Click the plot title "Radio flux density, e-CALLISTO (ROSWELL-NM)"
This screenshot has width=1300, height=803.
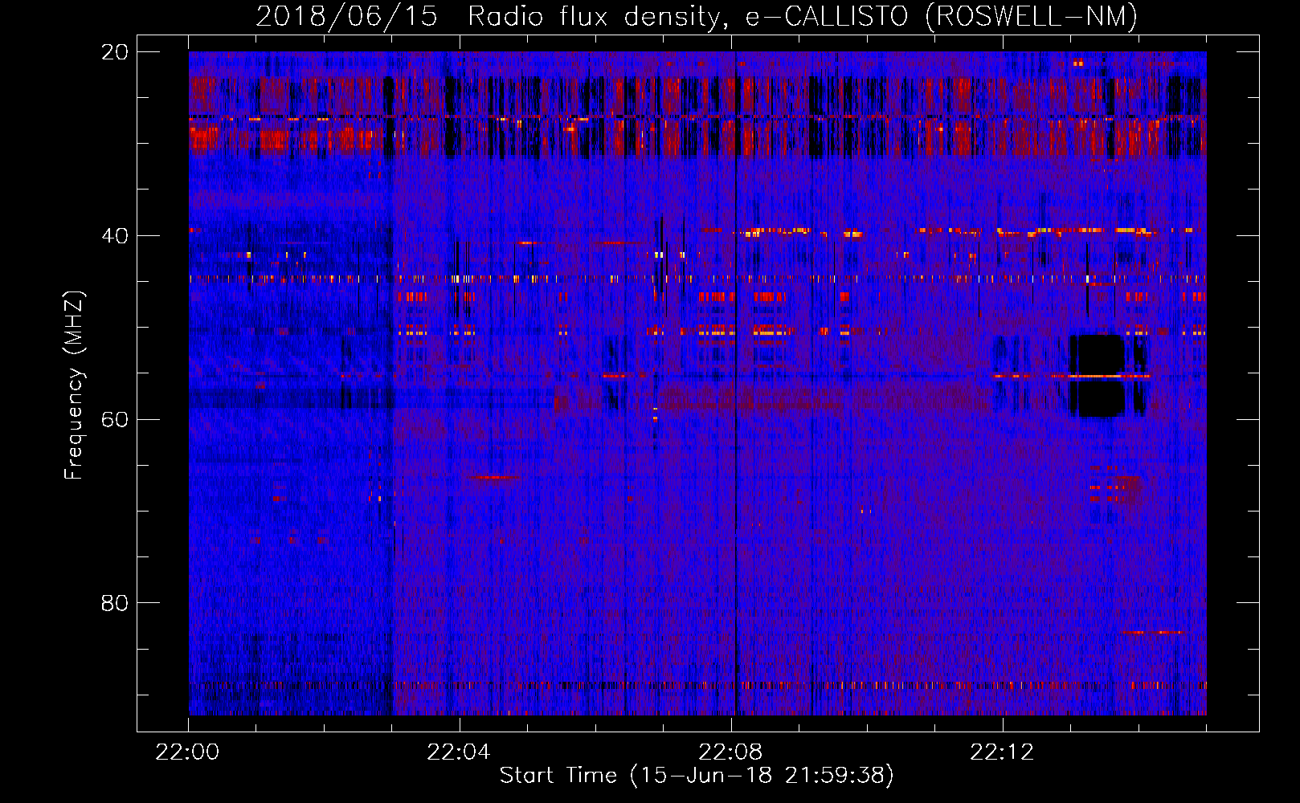coord(803,17)
